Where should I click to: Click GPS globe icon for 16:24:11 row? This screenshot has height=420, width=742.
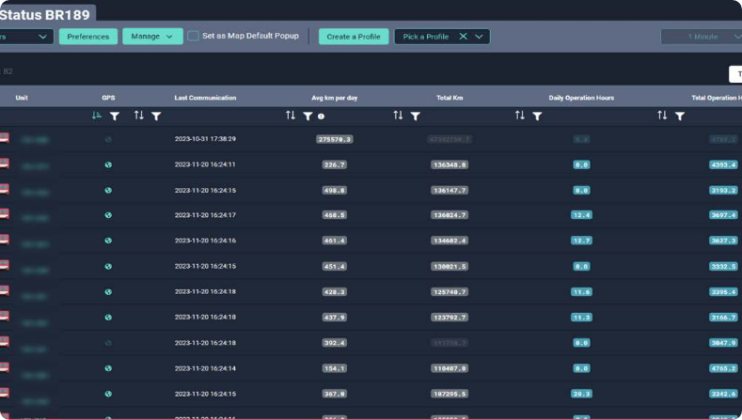click(108, 164)
